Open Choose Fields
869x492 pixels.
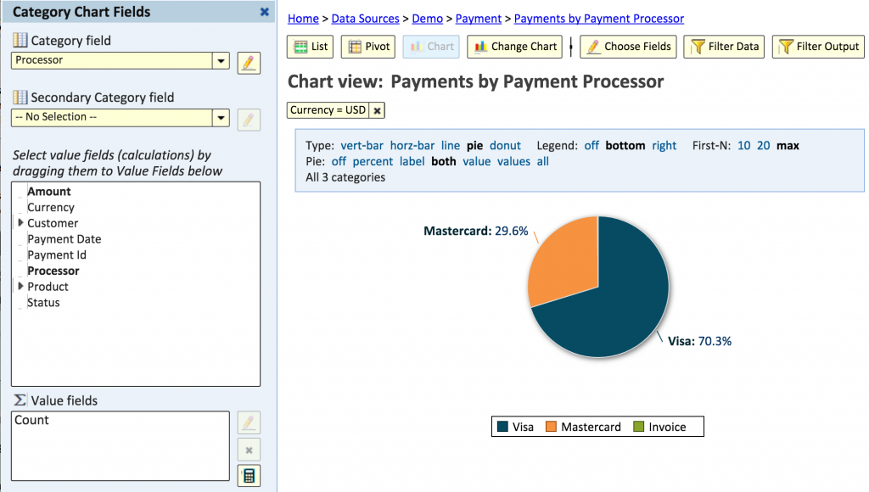(629, 47)
